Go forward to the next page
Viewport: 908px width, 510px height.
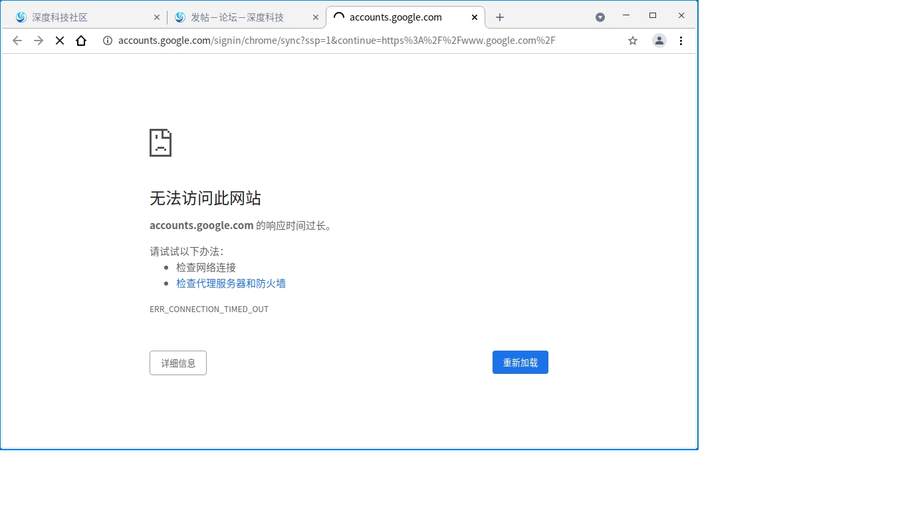(x=39, y=41)
